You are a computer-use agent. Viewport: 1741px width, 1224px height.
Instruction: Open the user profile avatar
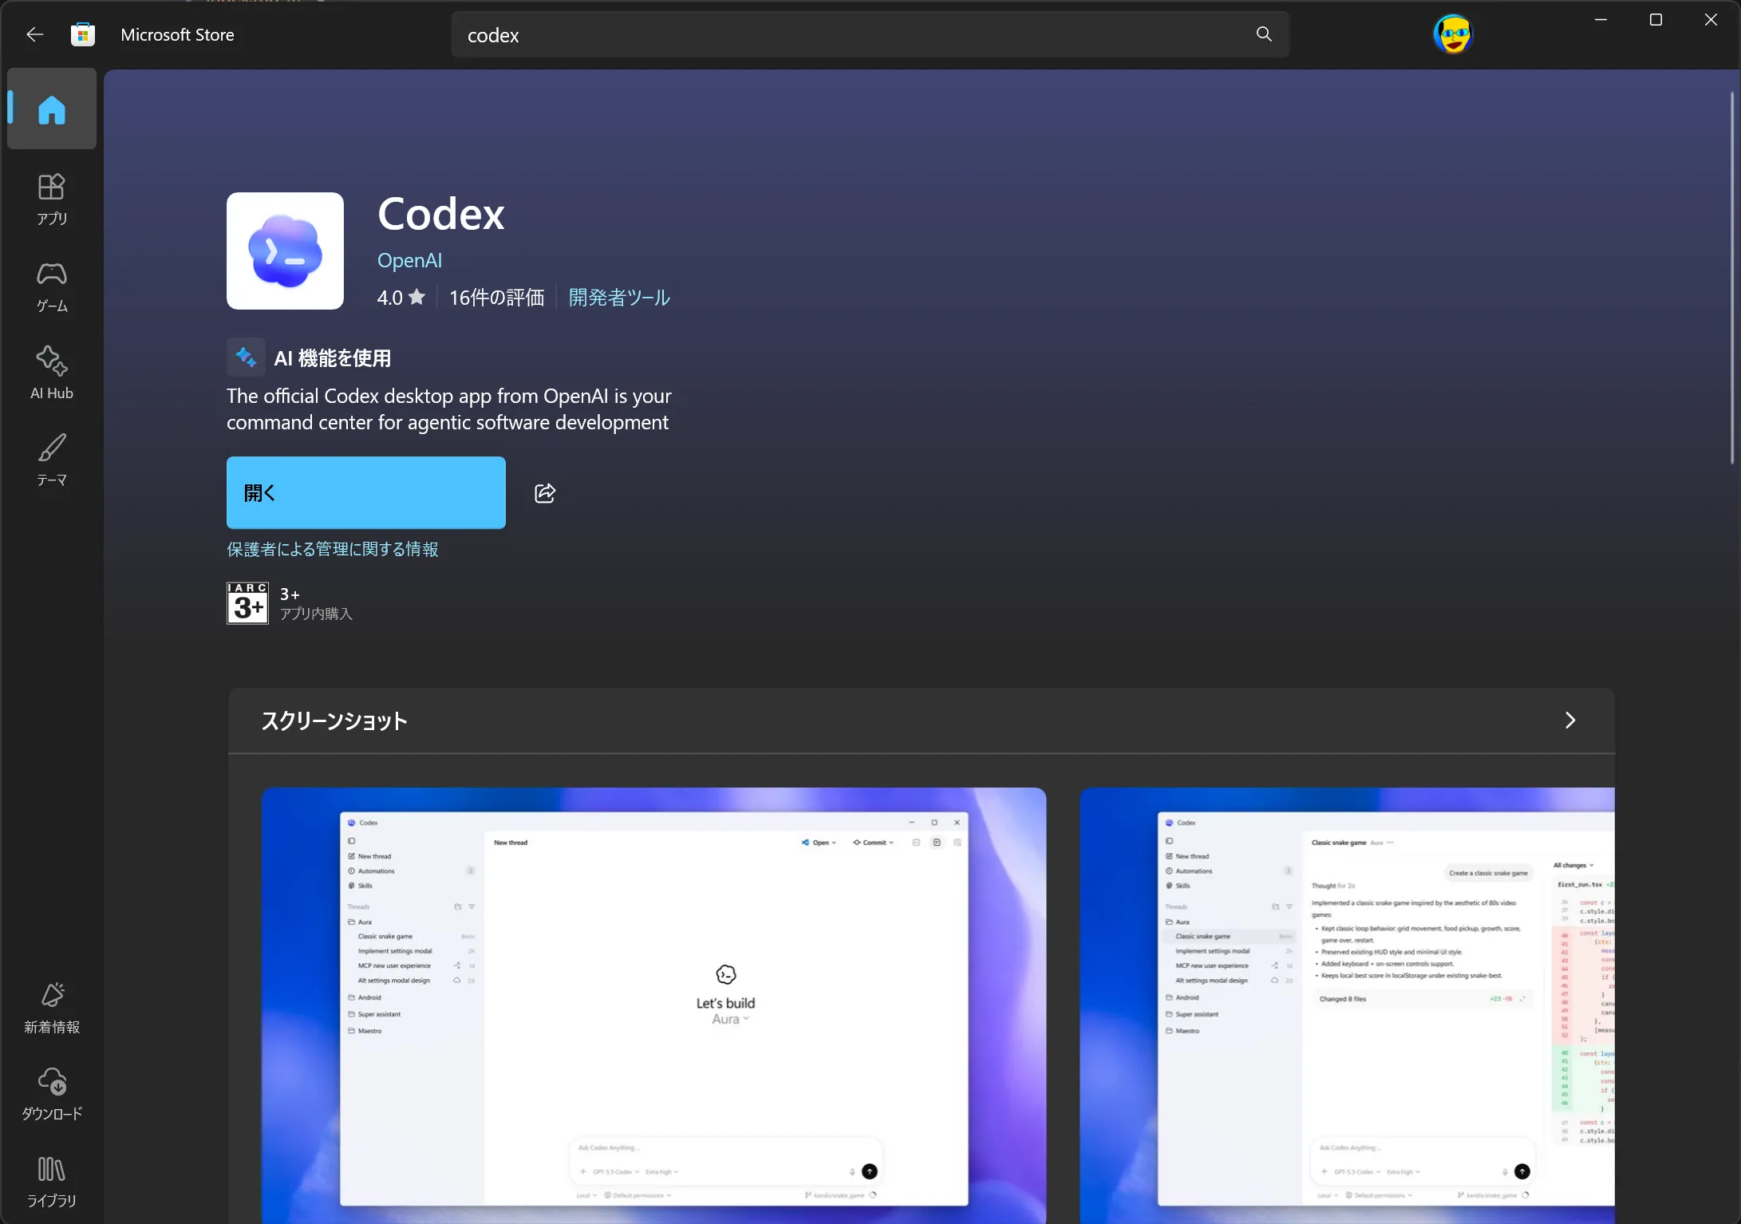(1452, 34)
